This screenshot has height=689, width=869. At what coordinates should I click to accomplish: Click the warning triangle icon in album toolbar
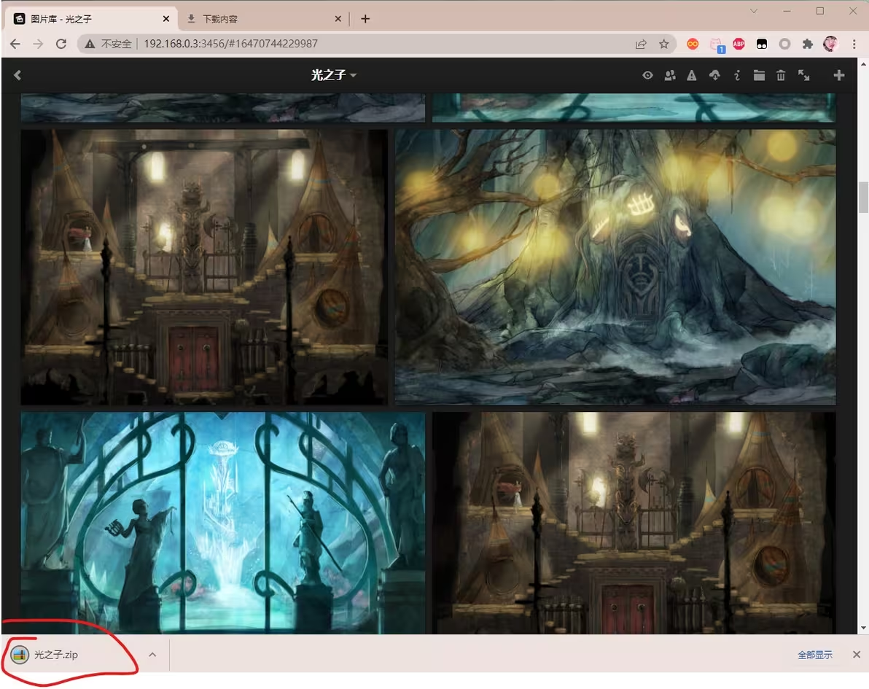coord(691,75)
